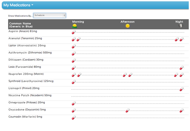Click the Lasix night pill icon
This screenshot has height=131, width=190.
click(x=182, y=68)
